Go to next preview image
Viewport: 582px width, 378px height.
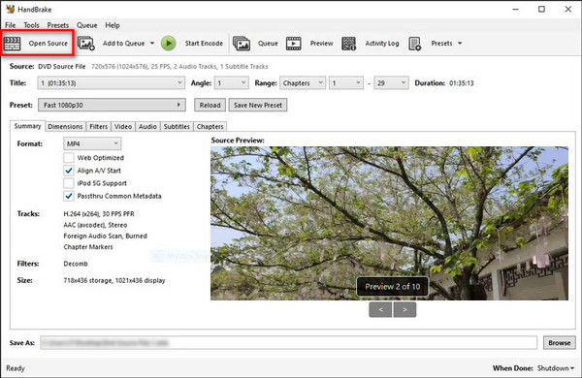pyautogui.click(x=404, y=309)
